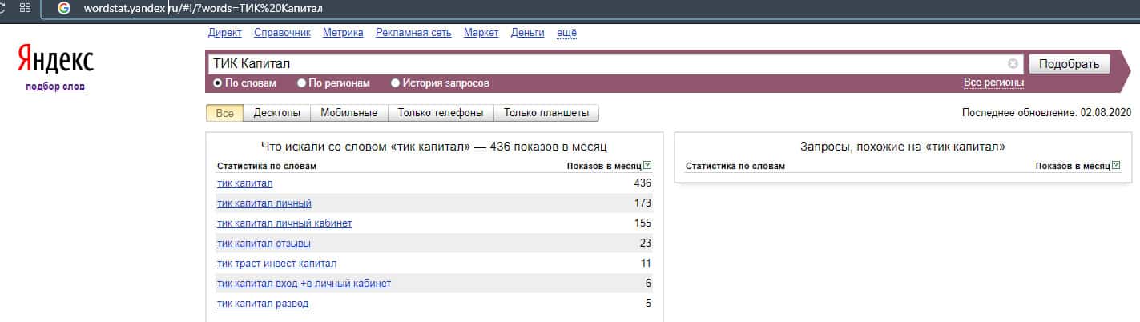Image resolution: width=1140 pixels, height=322 pixels.
Task: Click the Google site icon in address bar
Action: pyautogui.click(x=64, y=8)
